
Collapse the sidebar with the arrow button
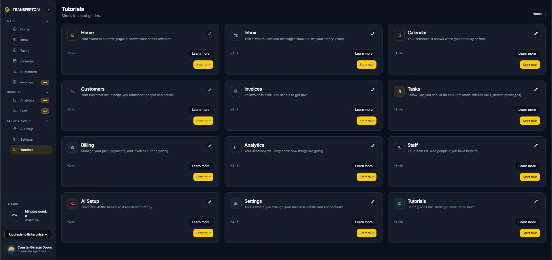pyautogui.click(x=49, y=10)
